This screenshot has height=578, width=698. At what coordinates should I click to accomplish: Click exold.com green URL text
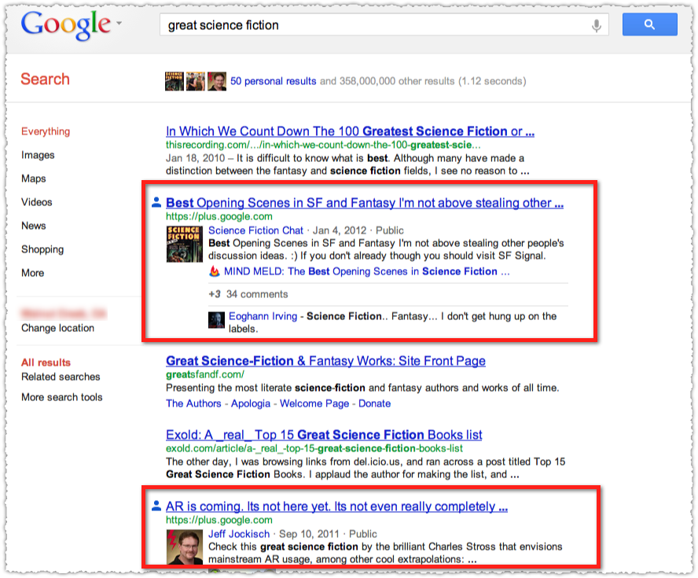pyautogui.click(x=314, y=448)
